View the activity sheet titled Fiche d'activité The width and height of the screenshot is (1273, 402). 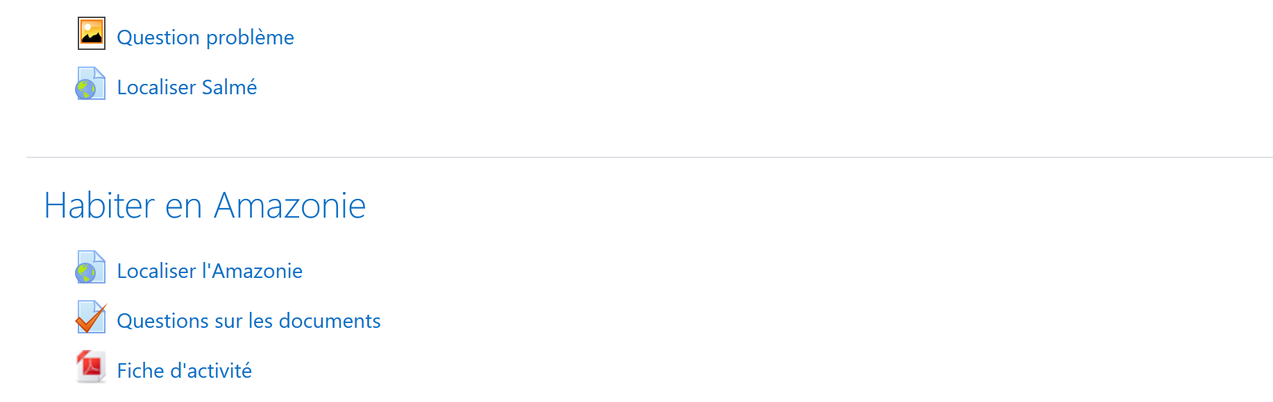click(184, 371)
